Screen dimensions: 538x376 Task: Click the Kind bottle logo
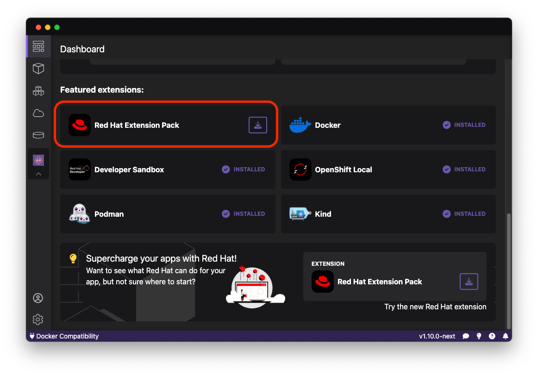(300, 214)
